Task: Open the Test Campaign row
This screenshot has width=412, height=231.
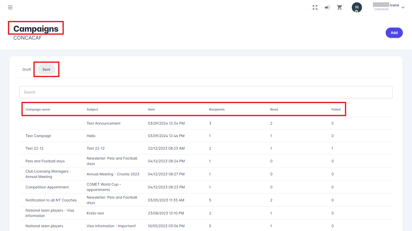Action: [x=38, y=136]
